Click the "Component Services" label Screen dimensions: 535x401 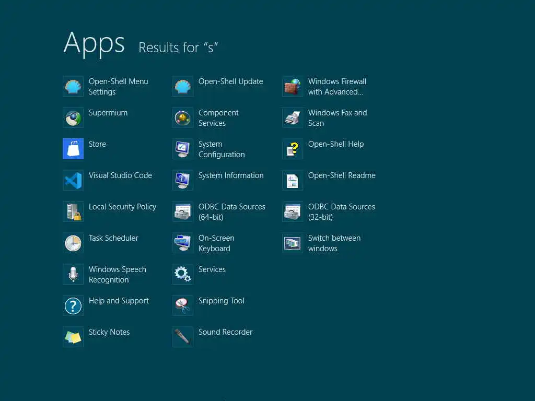pos(218,118)
